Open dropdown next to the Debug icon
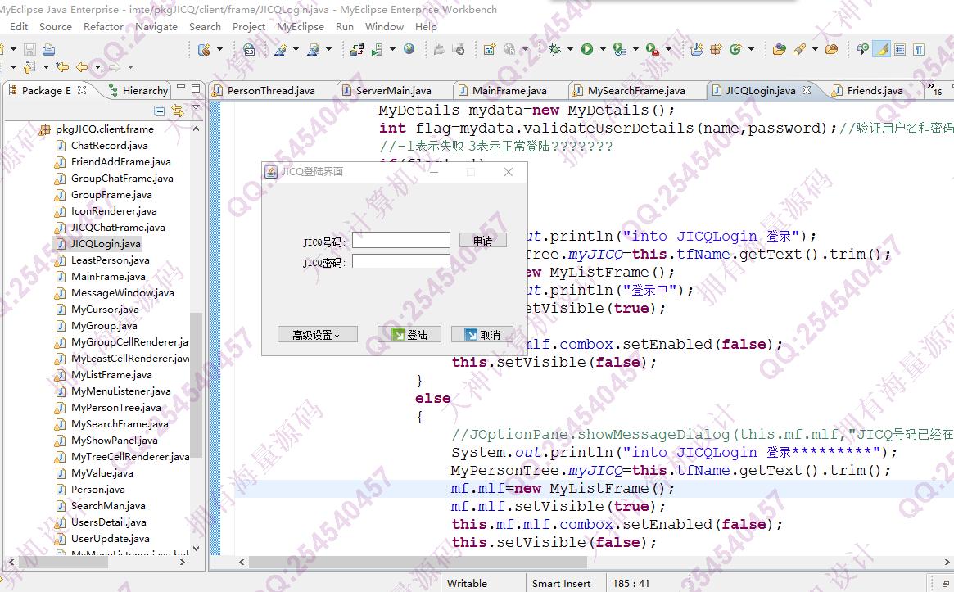This screenshot has width=954, height=592. [x=570, y=49]
